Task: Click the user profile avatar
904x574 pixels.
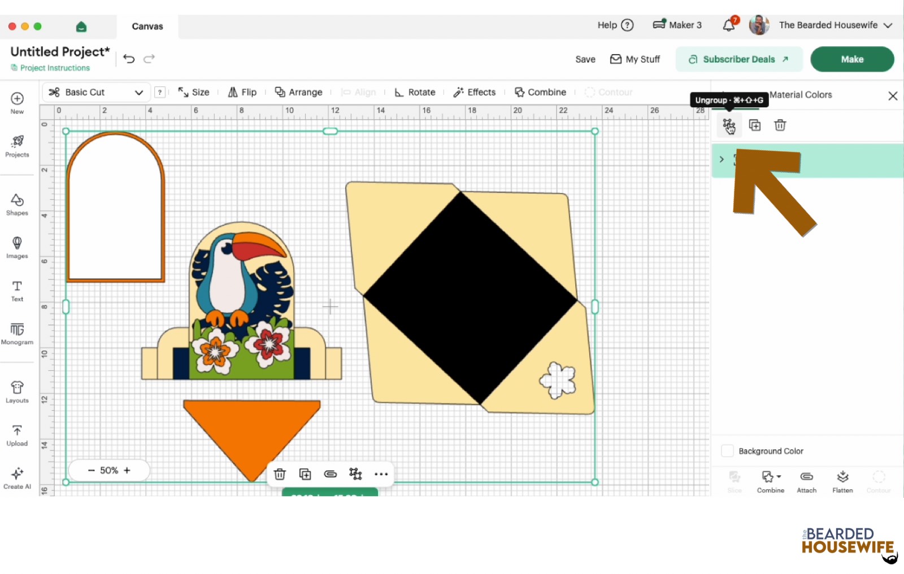Action: [x=759, y=25]
